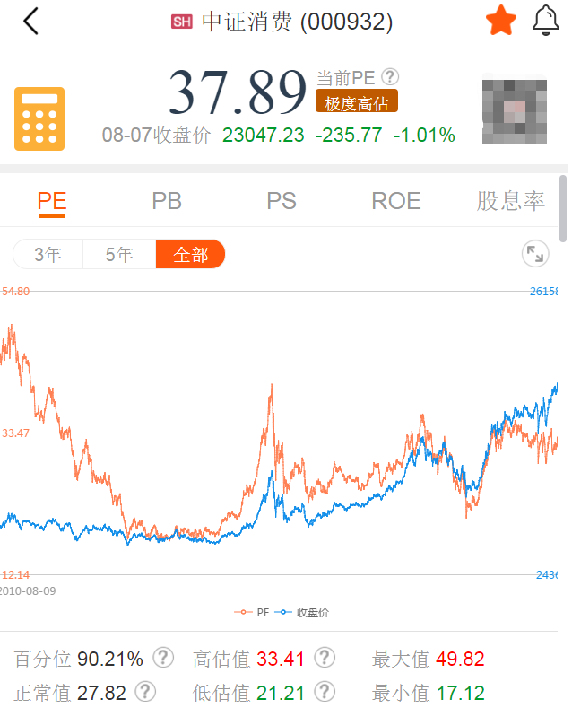Open the notification bell
The width and height of the screenshot is (572, 717).
coord(546,21)
